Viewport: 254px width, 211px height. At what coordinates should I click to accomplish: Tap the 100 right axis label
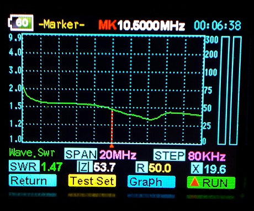[211, 72]
